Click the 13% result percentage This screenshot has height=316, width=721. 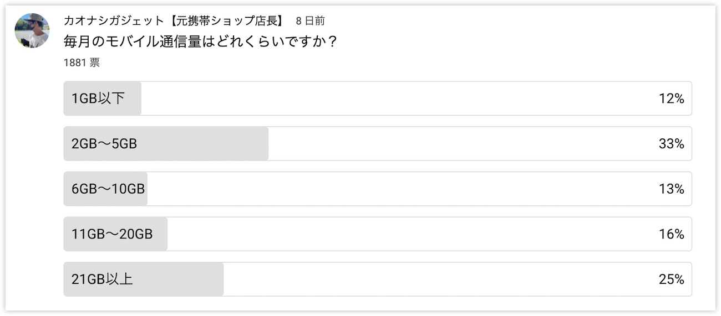pos(672,189)
